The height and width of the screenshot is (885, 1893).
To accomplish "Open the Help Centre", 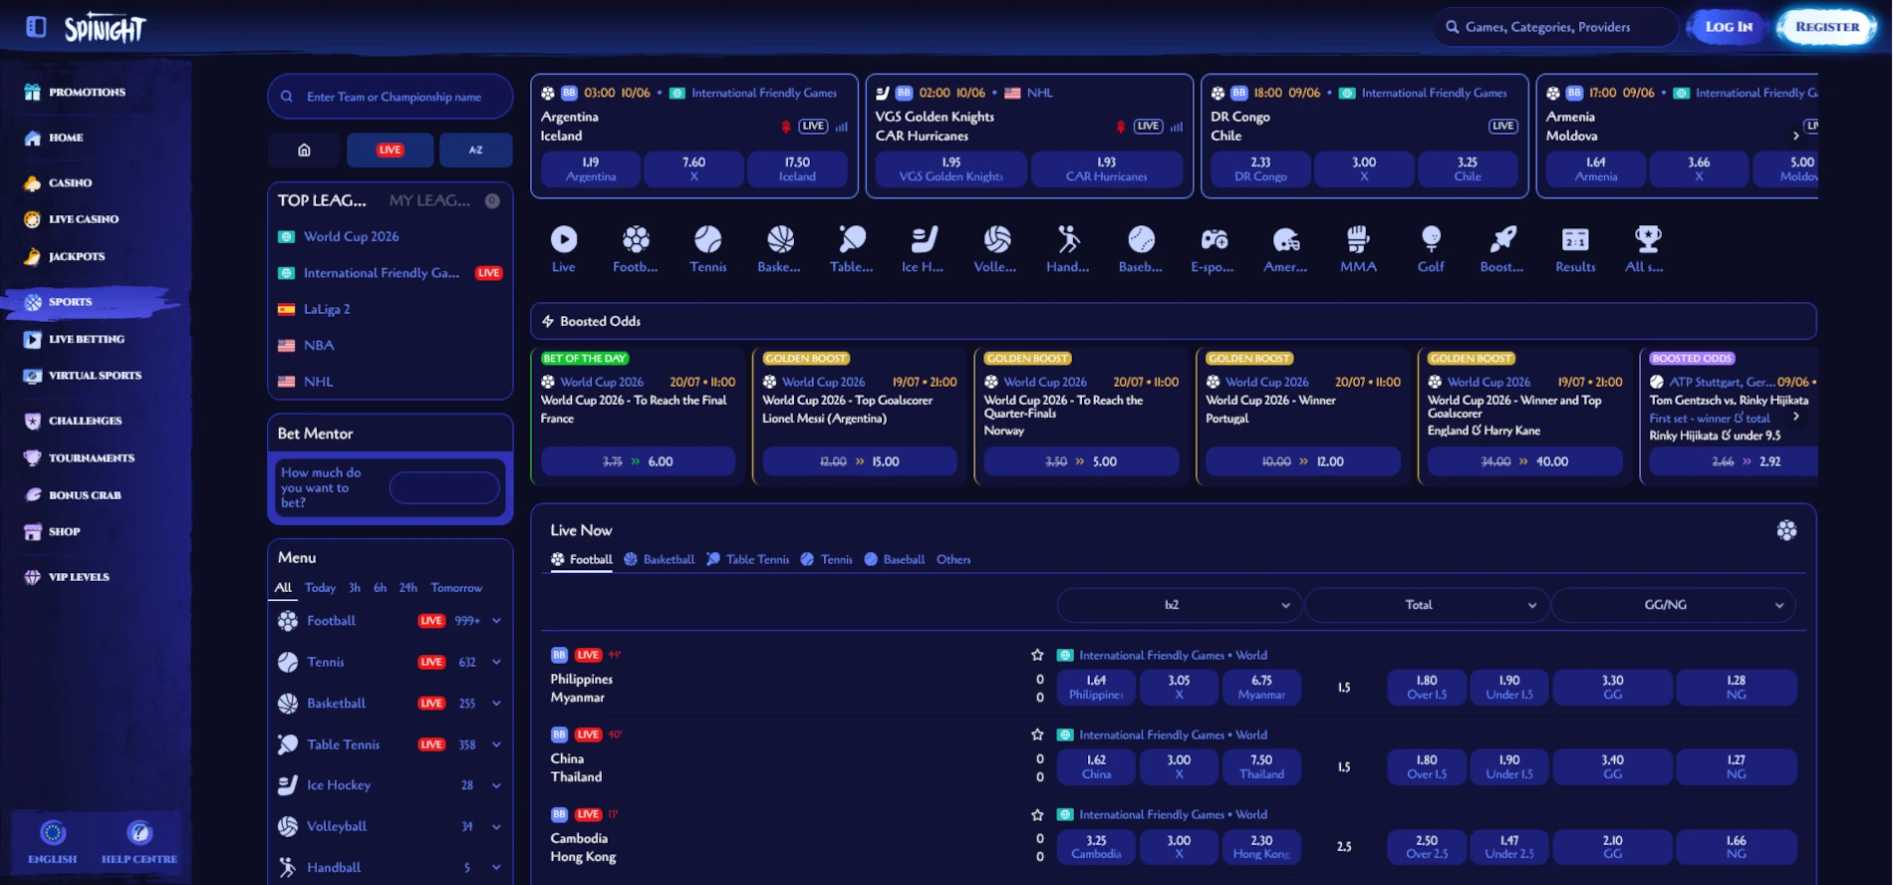I will coord(139,841).
